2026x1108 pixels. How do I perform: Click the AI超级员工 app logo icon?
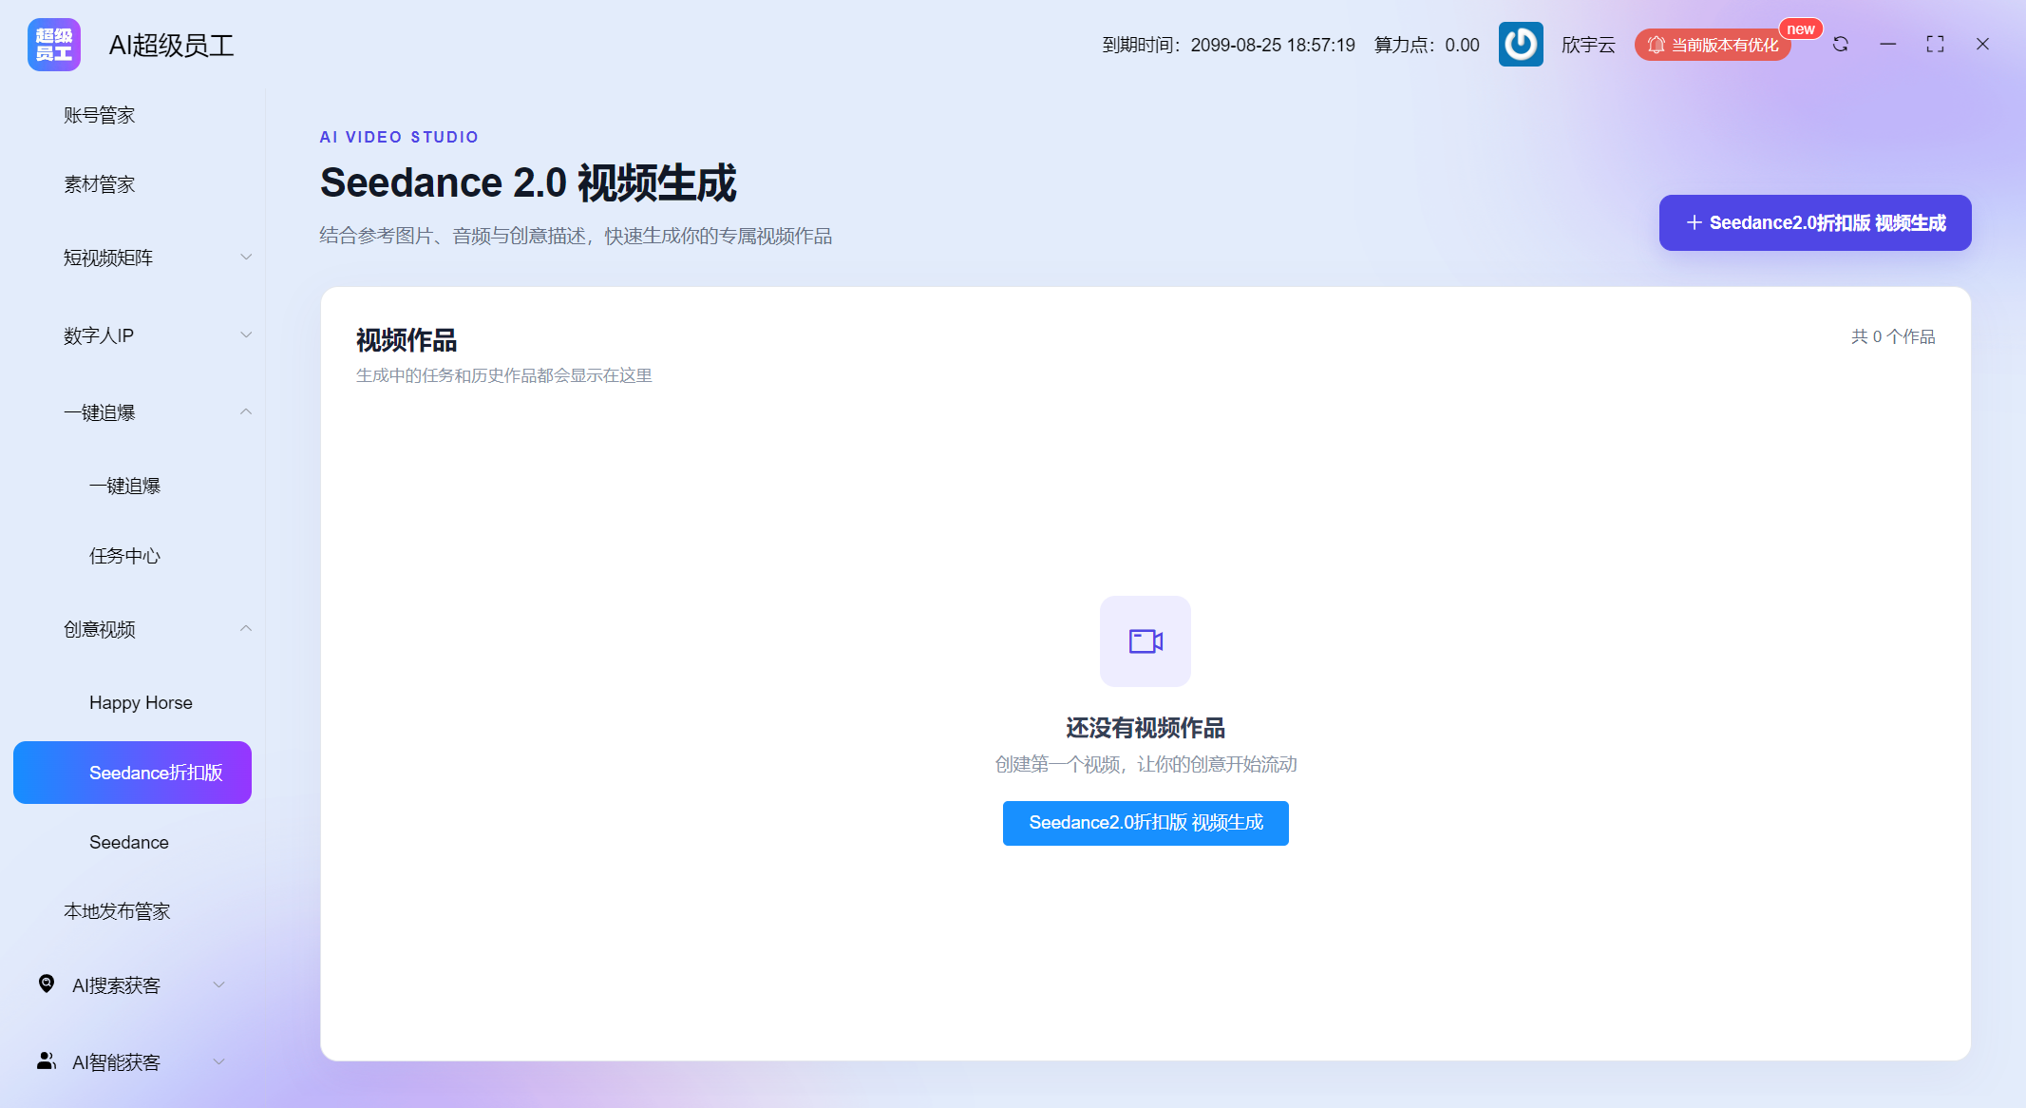click(54, 45)
